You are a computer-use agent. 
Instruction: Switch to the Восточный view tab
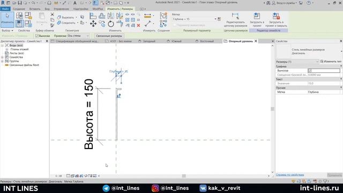click(x=207, y=41)
